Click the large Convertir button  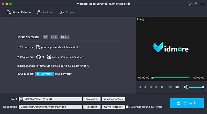point(187,103)
